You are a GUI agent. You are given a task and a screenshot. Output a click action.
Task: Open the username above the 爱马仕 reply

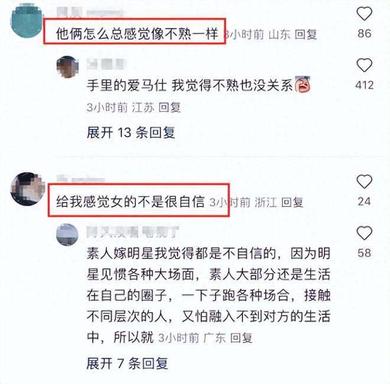pos(106,64)
